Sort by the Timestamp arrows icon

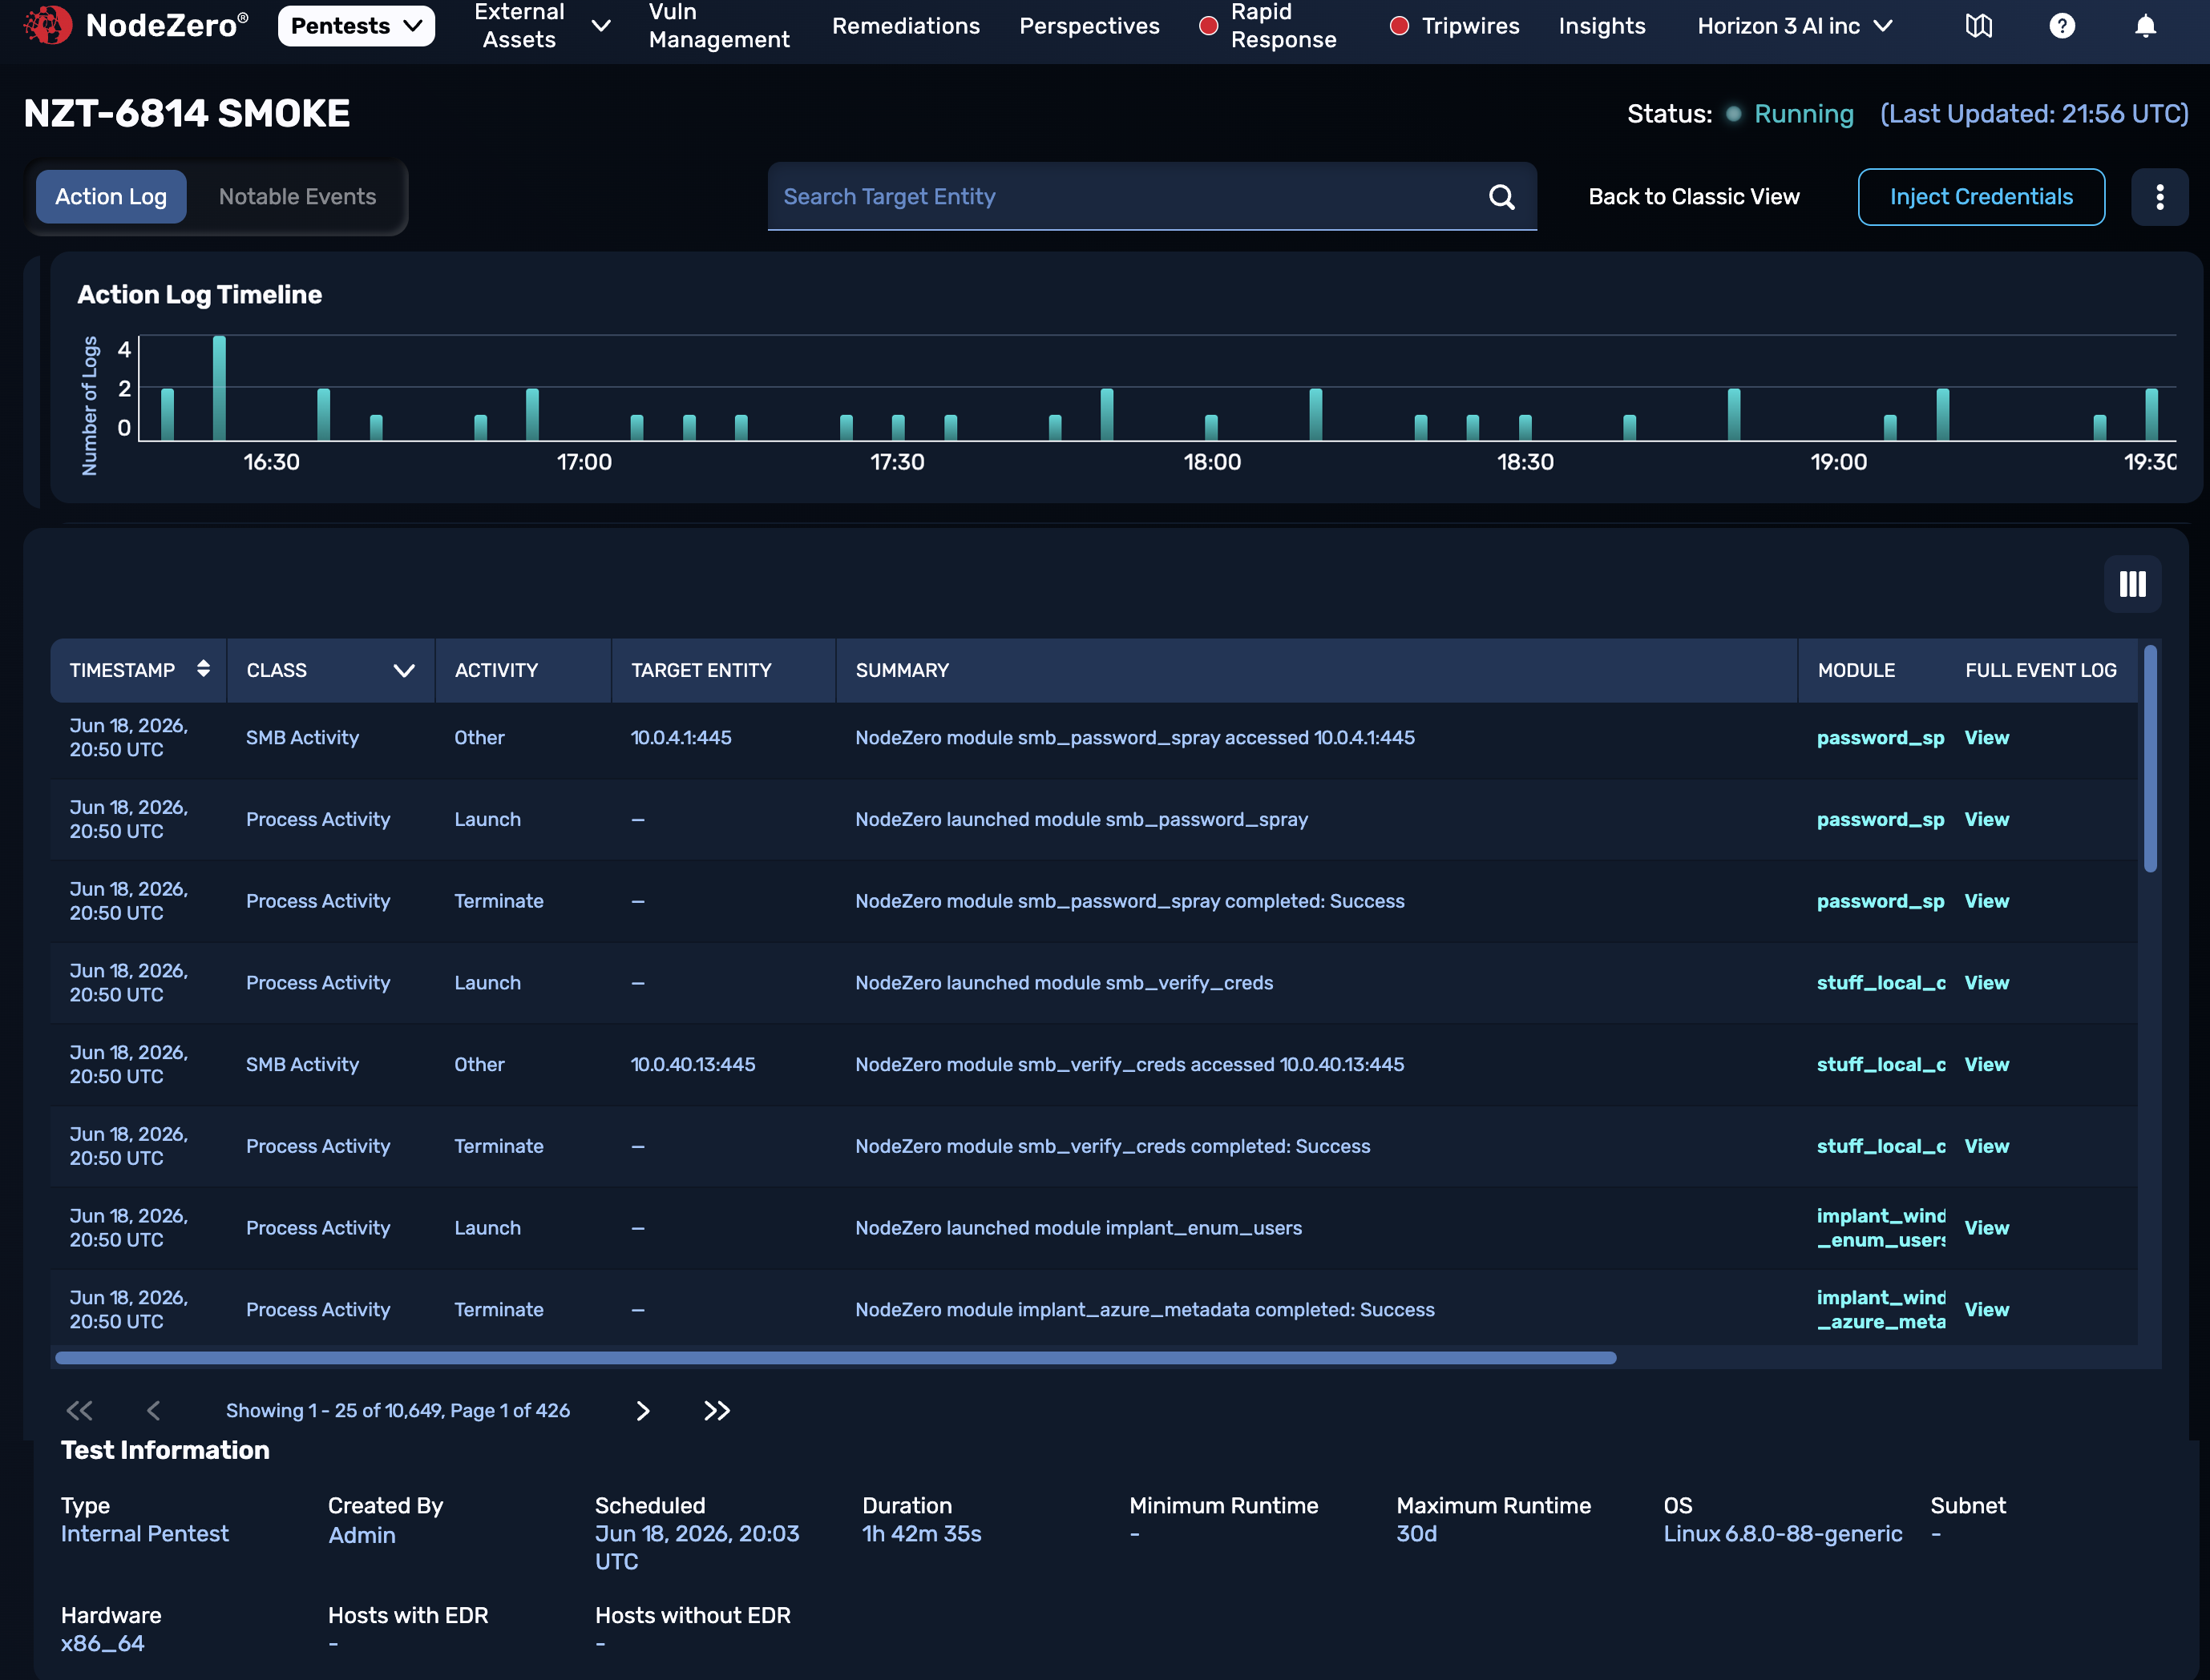(203, 669)
